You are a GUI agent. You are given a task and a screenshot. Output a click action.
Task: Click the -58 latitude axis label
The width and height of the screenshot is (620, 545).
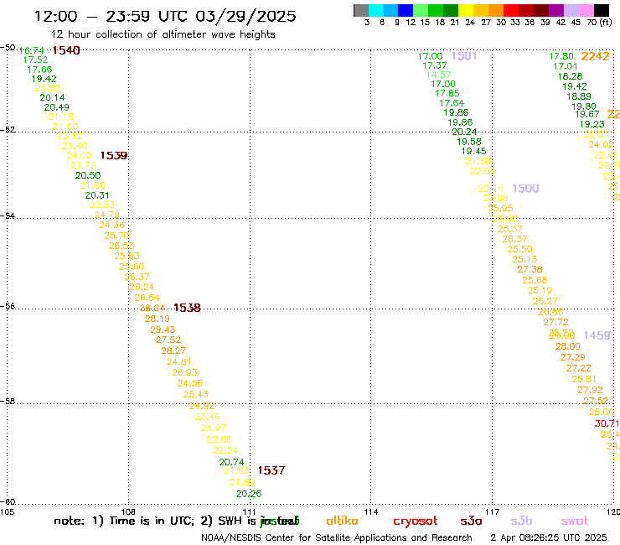[8, 401]
